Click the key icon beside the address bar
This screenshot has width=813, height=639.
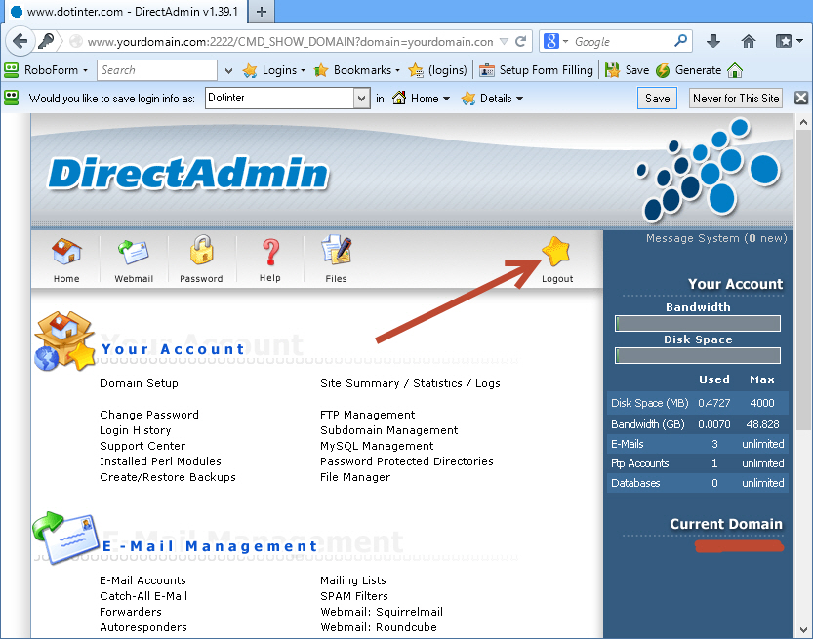(46, 40)
